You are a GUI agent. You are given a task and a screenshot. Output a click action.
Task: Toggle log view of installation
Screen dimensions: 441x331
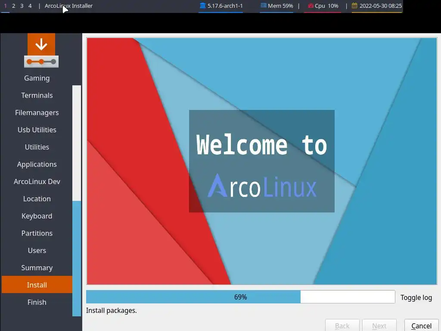416,297
